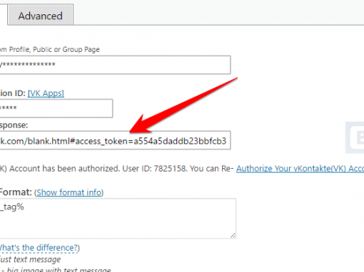The image size is (364, 272).
Task: Click the faded VK logo icon
Action: coord(355,137)
